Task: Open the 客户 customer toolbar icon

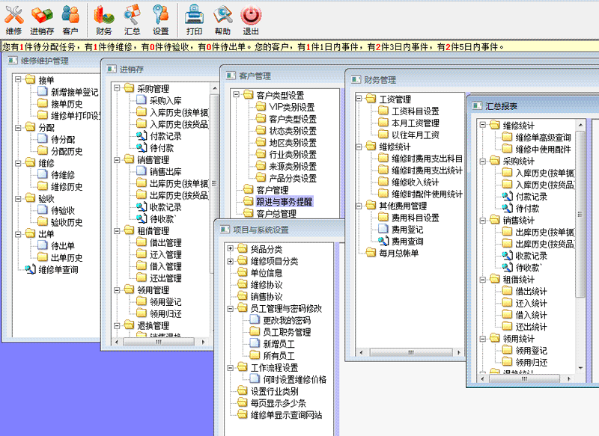Action: (x=70, y=19)
